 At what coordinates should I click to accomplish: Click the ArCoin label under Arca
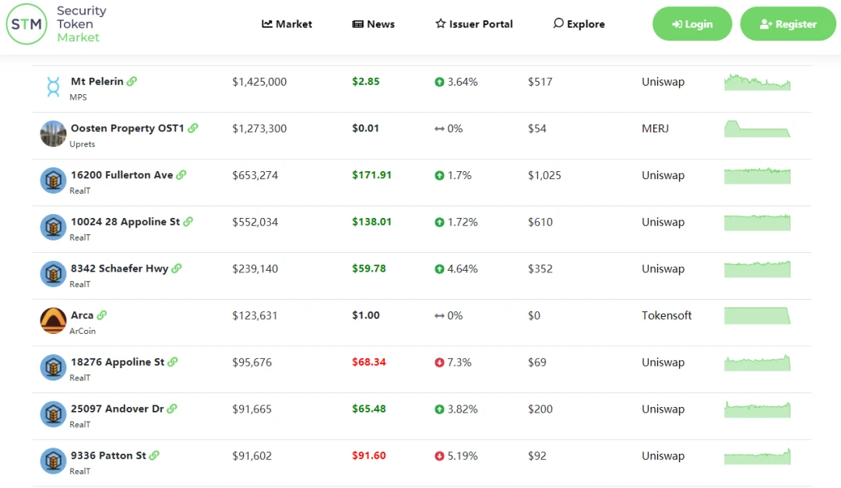(83, 331)
